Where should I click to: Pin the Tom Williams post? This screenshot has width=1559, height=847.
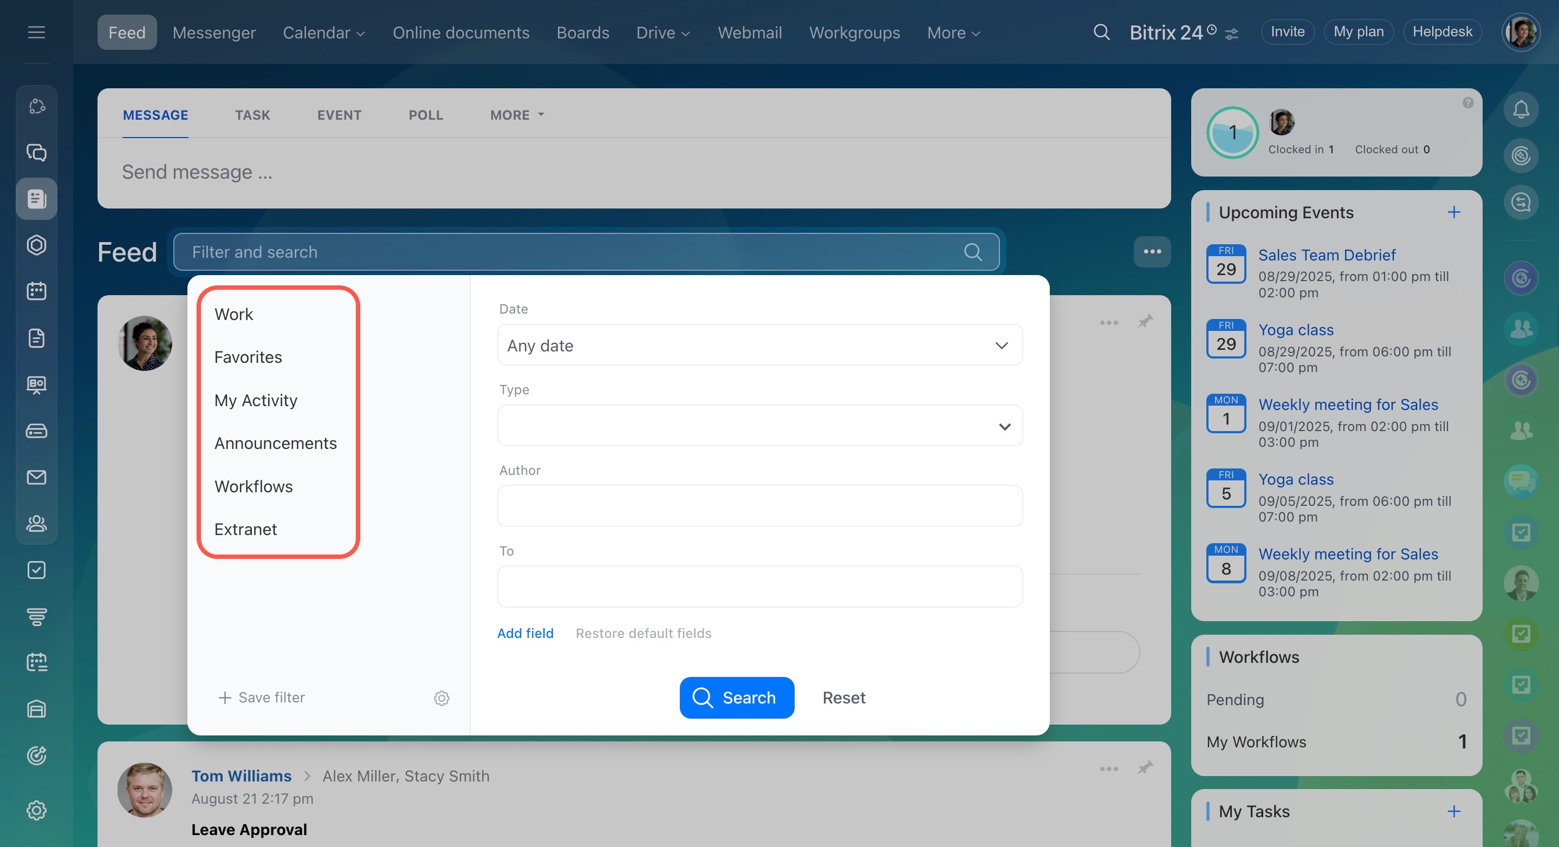[x=1145, y=768]
